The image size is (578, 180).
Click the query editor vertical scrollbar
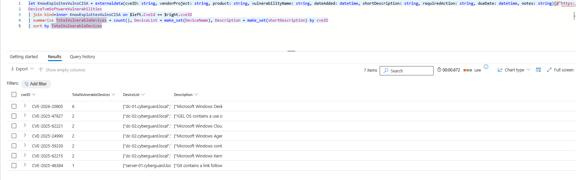pyautogui.click(x=574, y=16)
